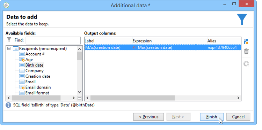
Task: Click the trash delete column icon
Action: pyautogui.click(x=246, y=52)
